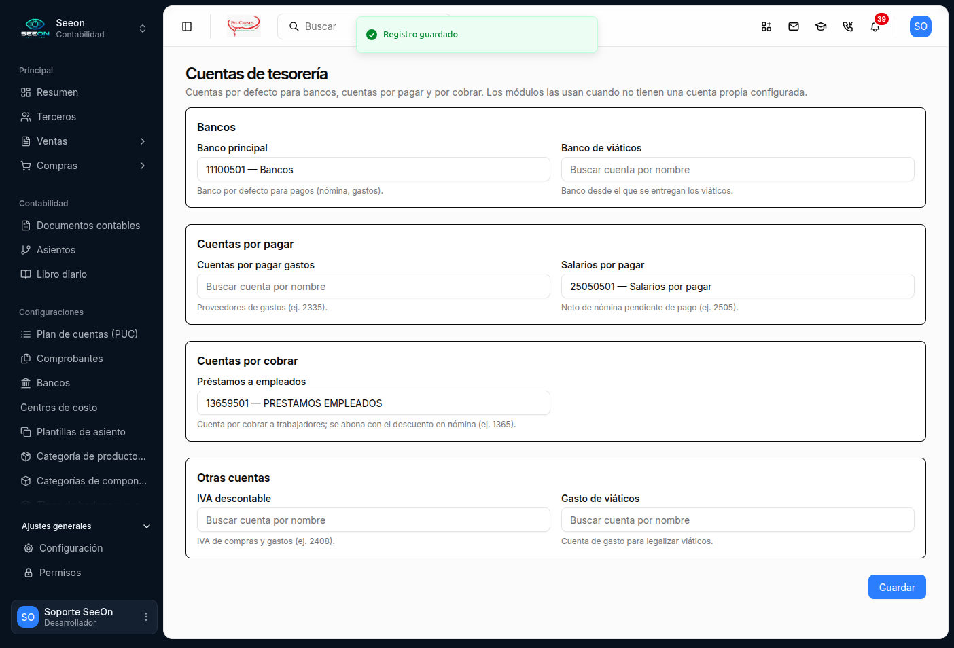Screen dimensions: 954x648
Task: Go to Resumen in sidebar
Action: (84, 92)
